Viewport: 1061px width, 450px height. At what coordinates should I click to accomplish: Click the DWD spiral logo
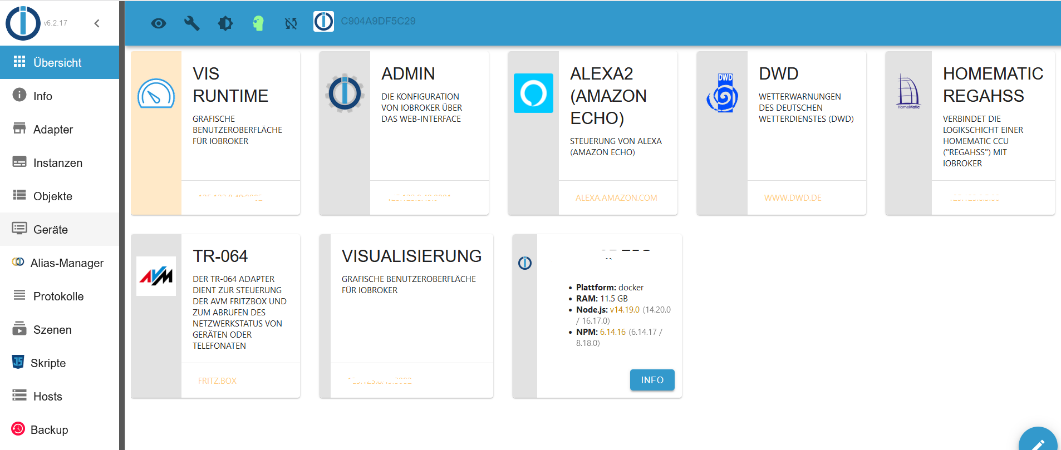pos(722,93)
